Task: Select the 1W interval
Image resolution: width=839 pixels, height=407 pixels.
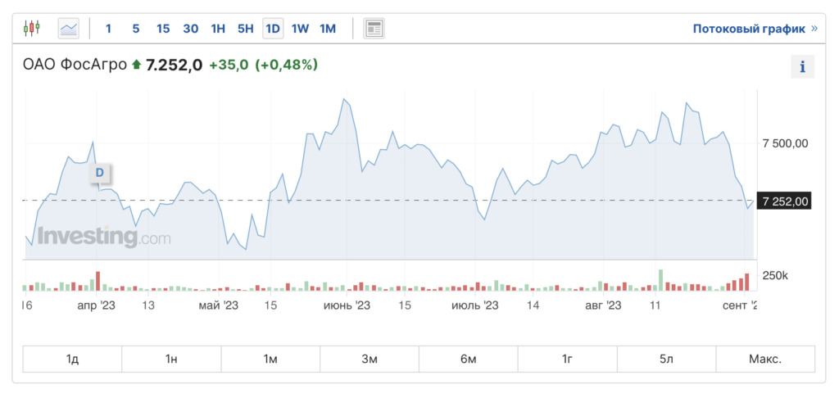Action: [x=300, y=29]
